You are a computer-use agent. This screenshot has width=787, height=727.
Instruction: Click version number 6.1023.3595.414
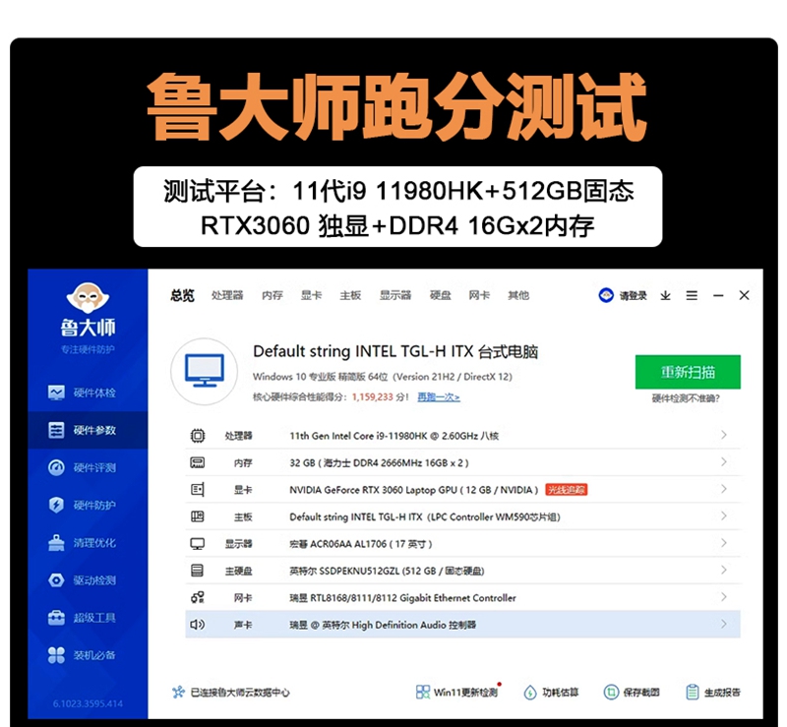tap(88, 704)
